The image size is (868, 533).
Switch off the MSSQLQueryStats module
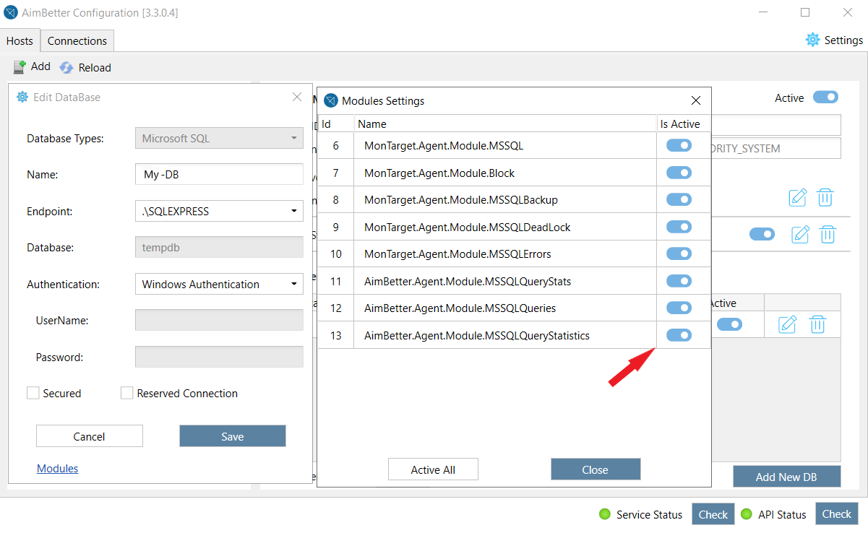(679, 281)
